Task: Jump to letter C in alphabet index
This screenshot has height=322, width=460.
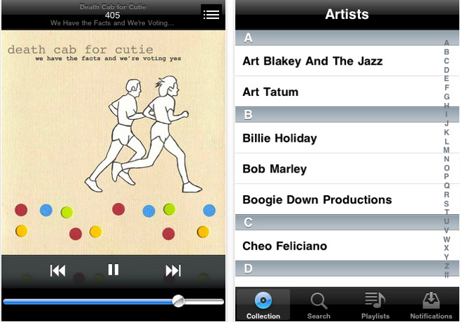Action: point(446,61)
